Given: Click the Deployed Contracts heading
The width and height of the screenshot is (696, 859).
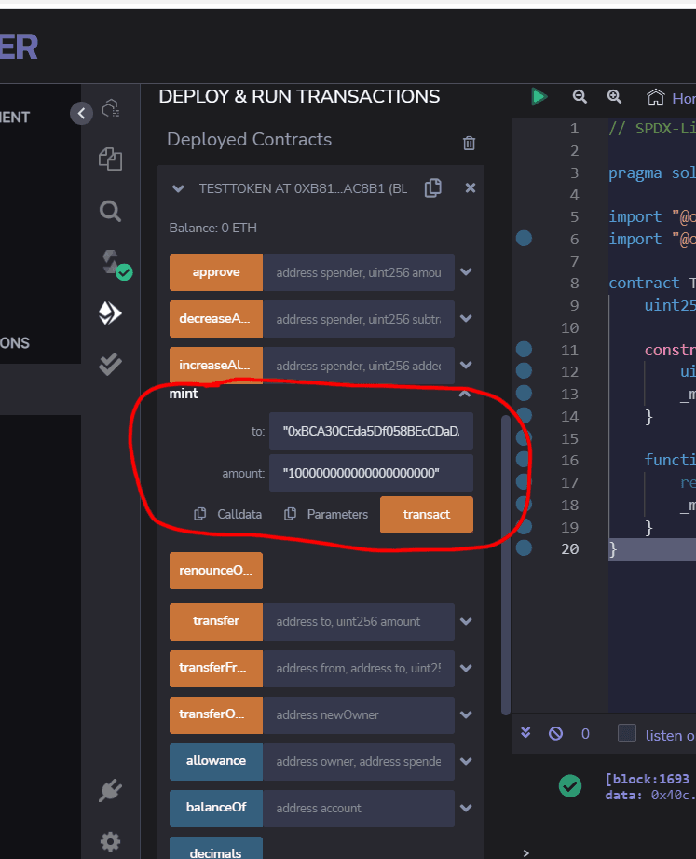Looking at the screenshot, I should [250, 140].
